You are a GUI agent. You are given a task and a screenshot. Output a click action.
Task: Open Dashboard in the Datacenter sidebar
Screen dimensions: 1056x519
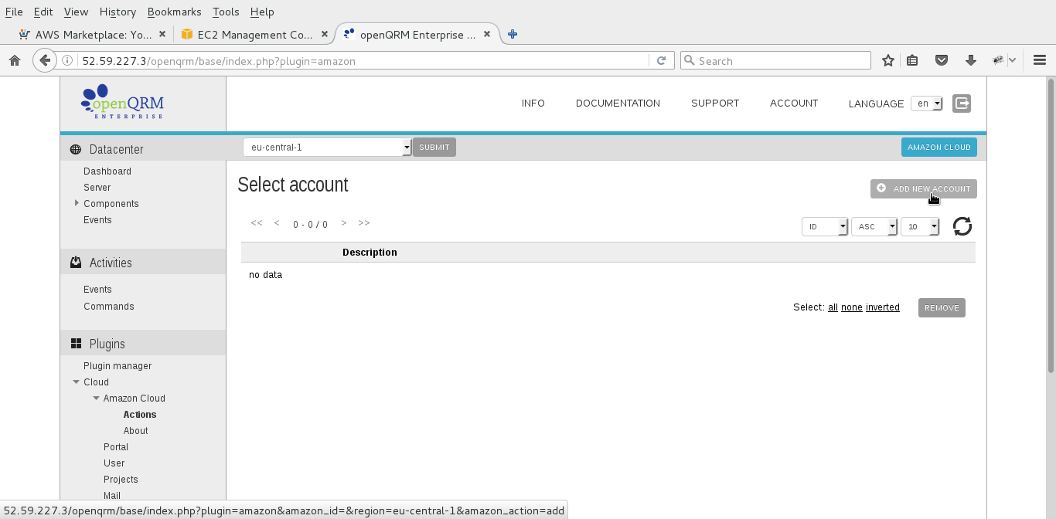pyautogui.click(x=107, y=171)
